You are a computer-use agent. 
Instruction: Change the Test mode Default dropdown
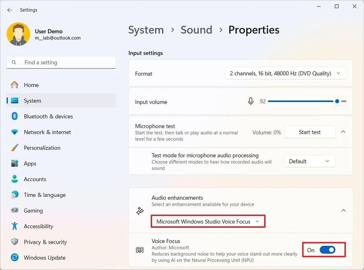[309, 161]
